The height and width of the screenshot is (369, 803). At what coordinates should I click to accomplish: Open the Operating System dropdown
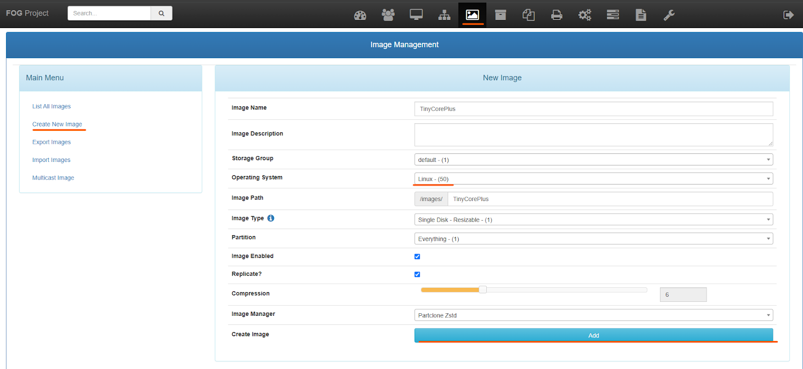pyautogui.click(x=594, y=178)
